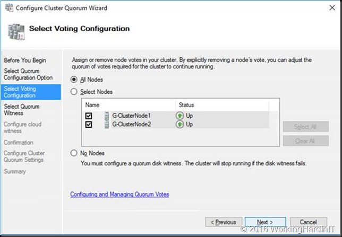Select the All Nodes radio option

click(x=74, y=80)
